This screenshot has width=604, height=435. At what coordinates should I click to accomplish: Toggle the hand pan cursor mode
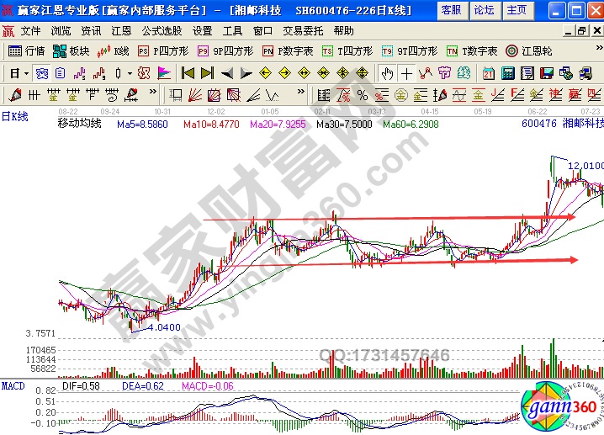pyautogui.click(x=386, y=72)
